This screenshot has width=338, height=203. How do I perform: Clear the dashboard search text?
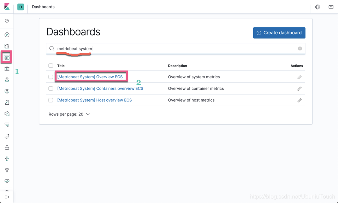pos(300,49)
